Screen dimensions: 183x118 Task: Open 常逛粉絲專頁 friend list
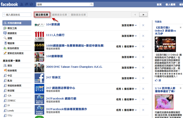pyautogui.click(x=17, y=86)
